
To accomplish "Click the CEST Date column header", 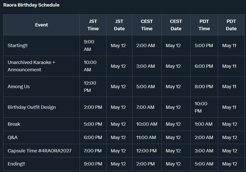I will tap(176, 25).
